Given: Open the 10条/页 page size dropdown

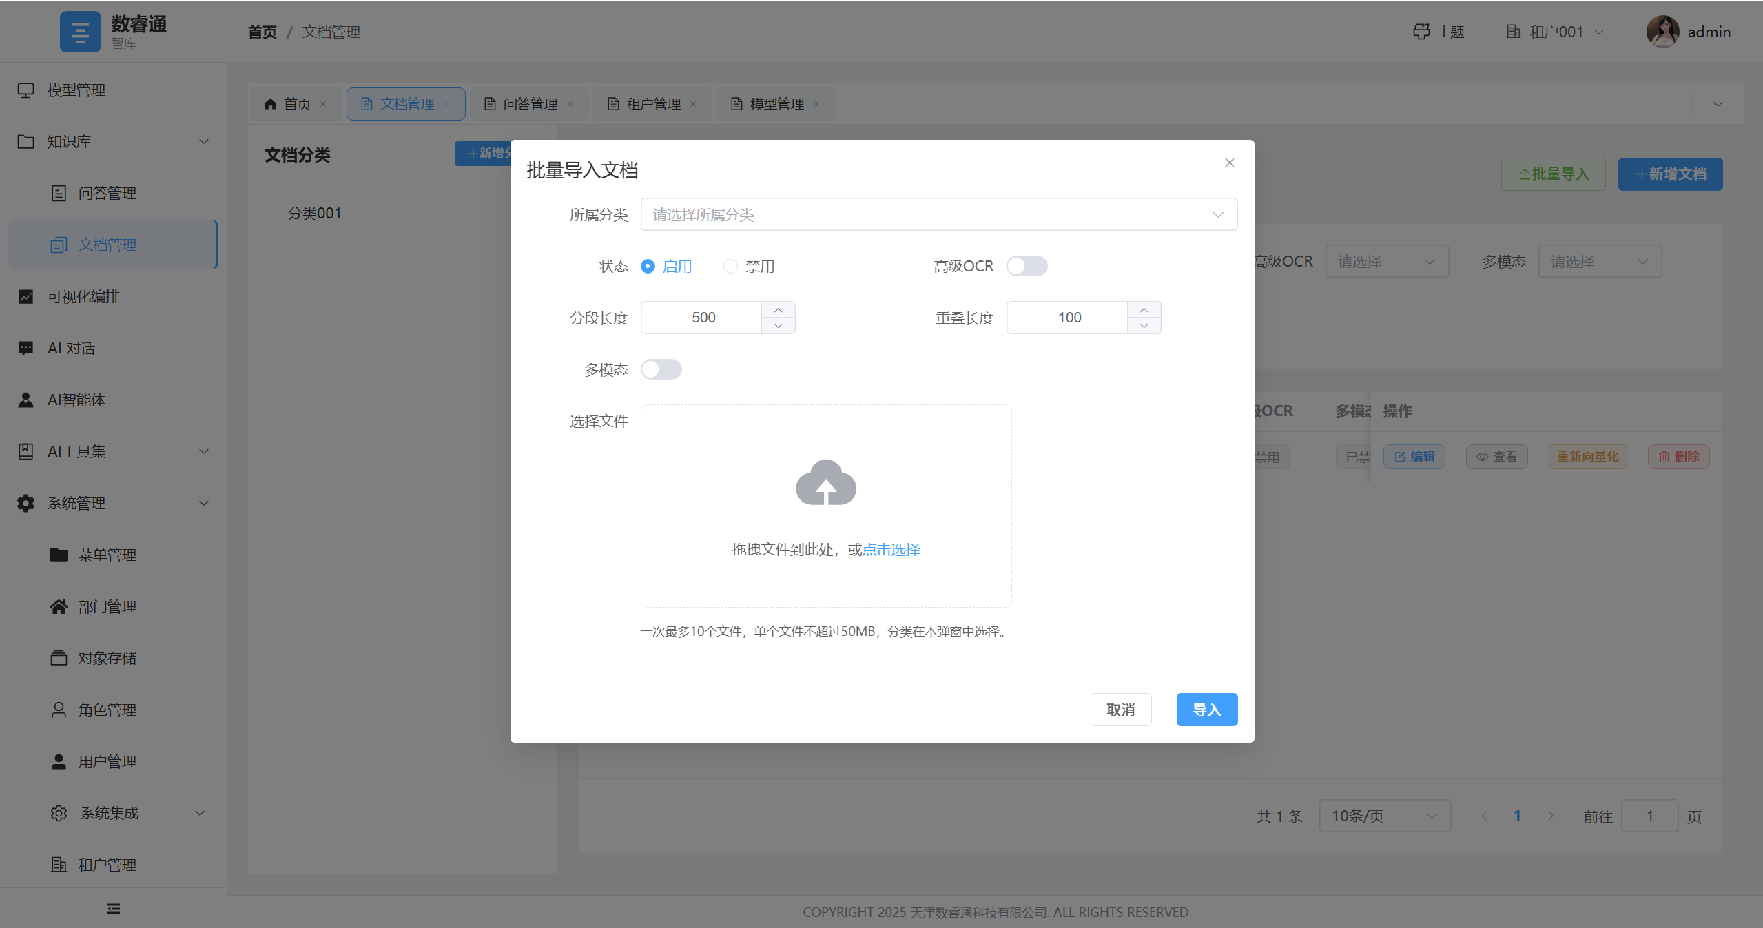Looking at the screenshot, I should pyautogui.click(x=1385, y=816).
